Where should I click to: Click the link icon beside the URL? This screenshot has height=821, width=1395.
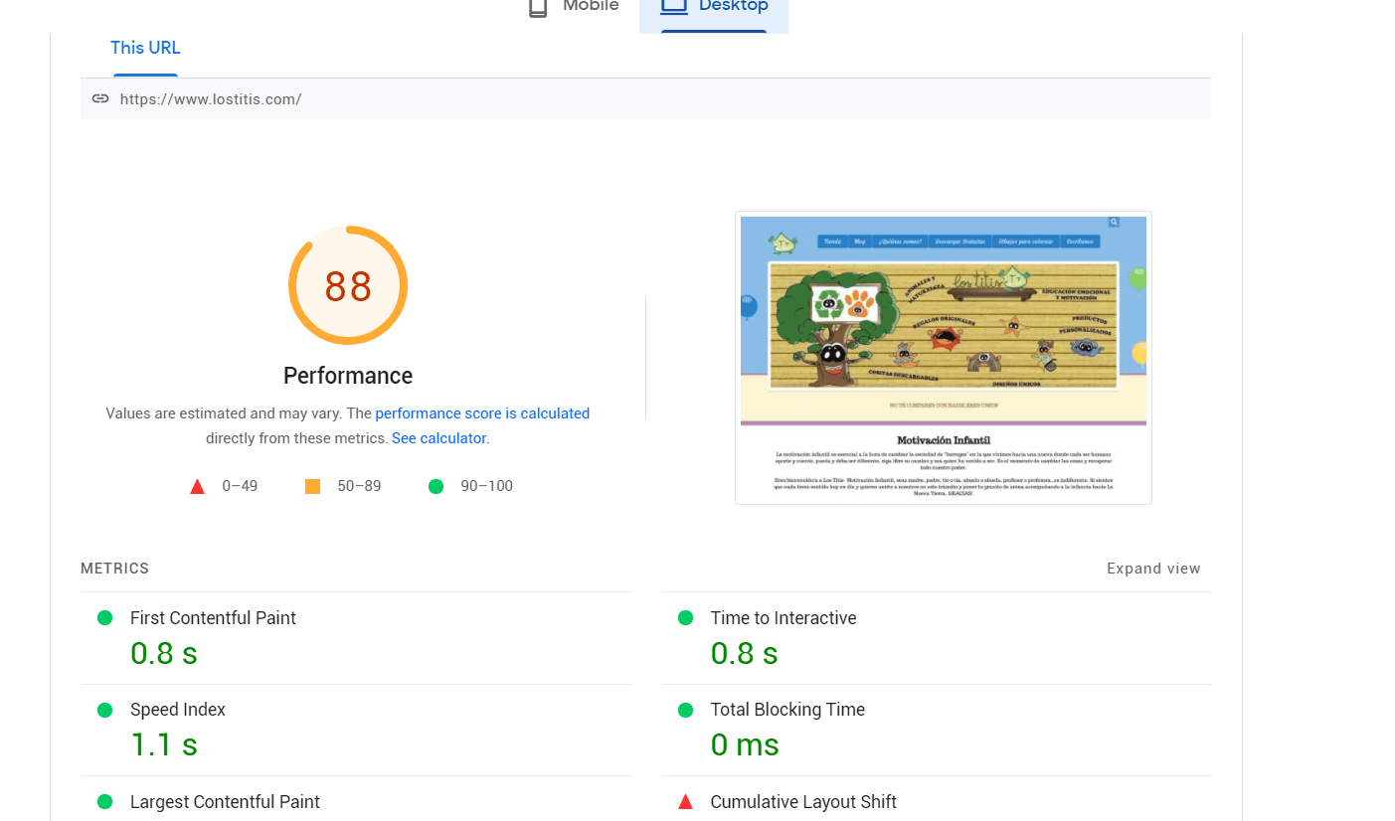click(99, 98)
